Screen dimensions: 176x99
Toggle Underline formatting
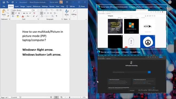tap(19, 13)
